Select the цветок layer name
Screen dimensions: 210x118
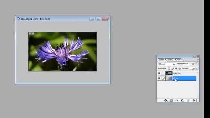click(177, 73)
